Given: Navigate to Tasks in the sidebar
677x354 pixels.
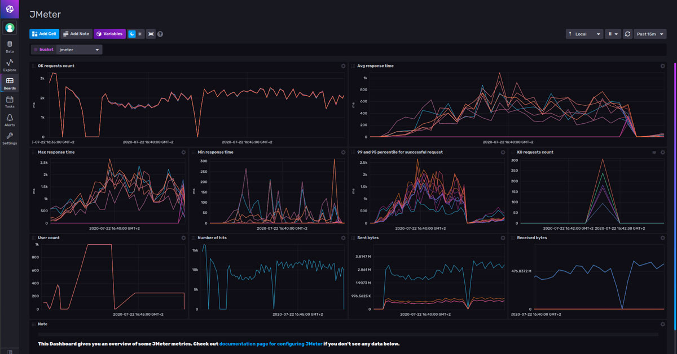Looking at the screenshot, I should 10,102.
